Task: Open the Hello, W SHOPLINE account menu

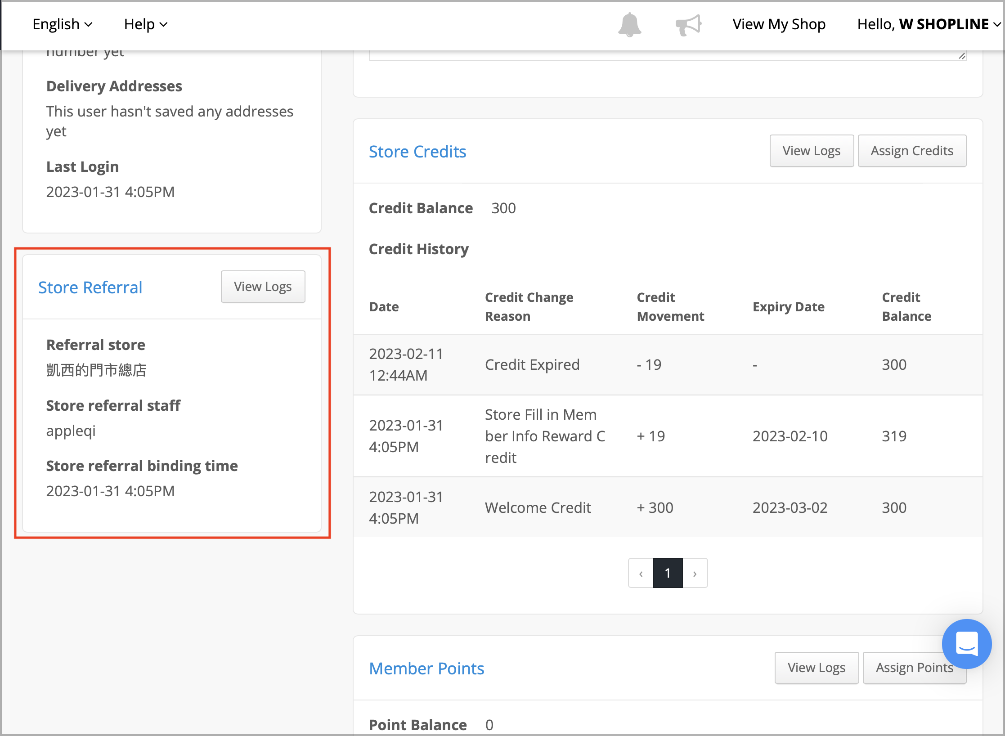Action: [x=929, y=24]
